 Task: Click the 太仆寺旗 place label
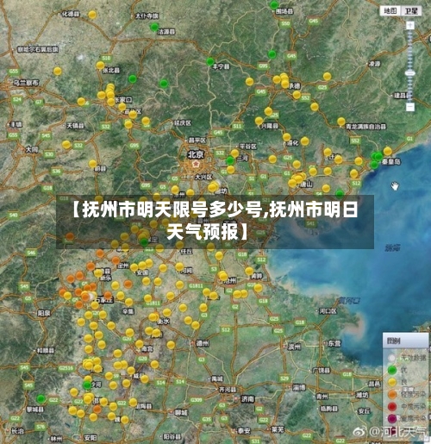pos(147,16)
